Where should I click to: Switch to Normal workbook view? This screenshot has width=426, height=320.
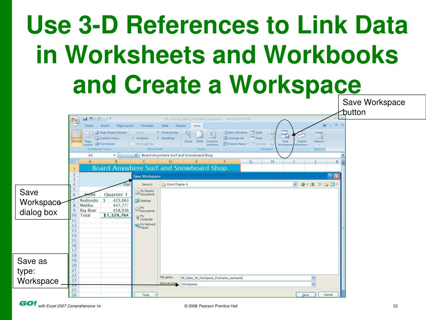(77, 137)
